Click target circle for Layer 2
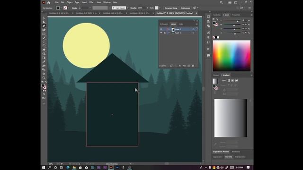 click(x=193, y=29)
